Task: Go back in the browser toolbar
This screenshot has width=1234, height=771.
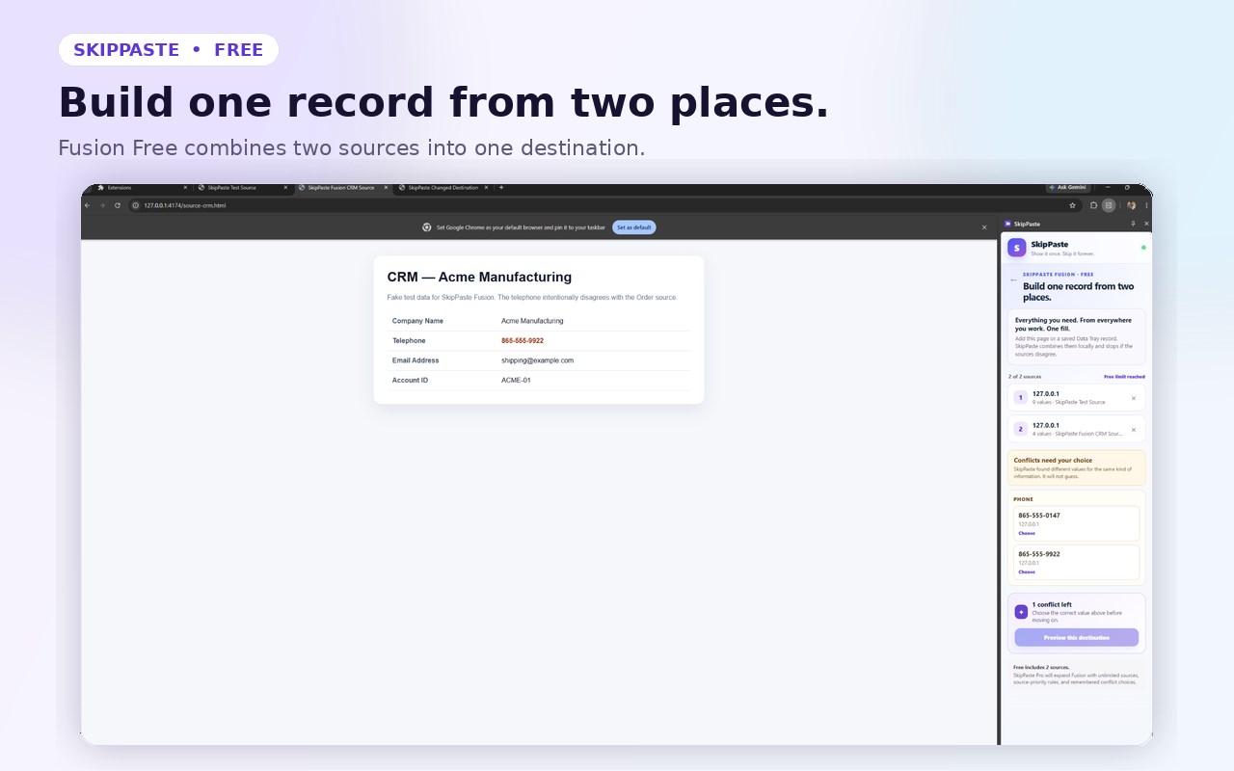Action: (x=87, y=205)
